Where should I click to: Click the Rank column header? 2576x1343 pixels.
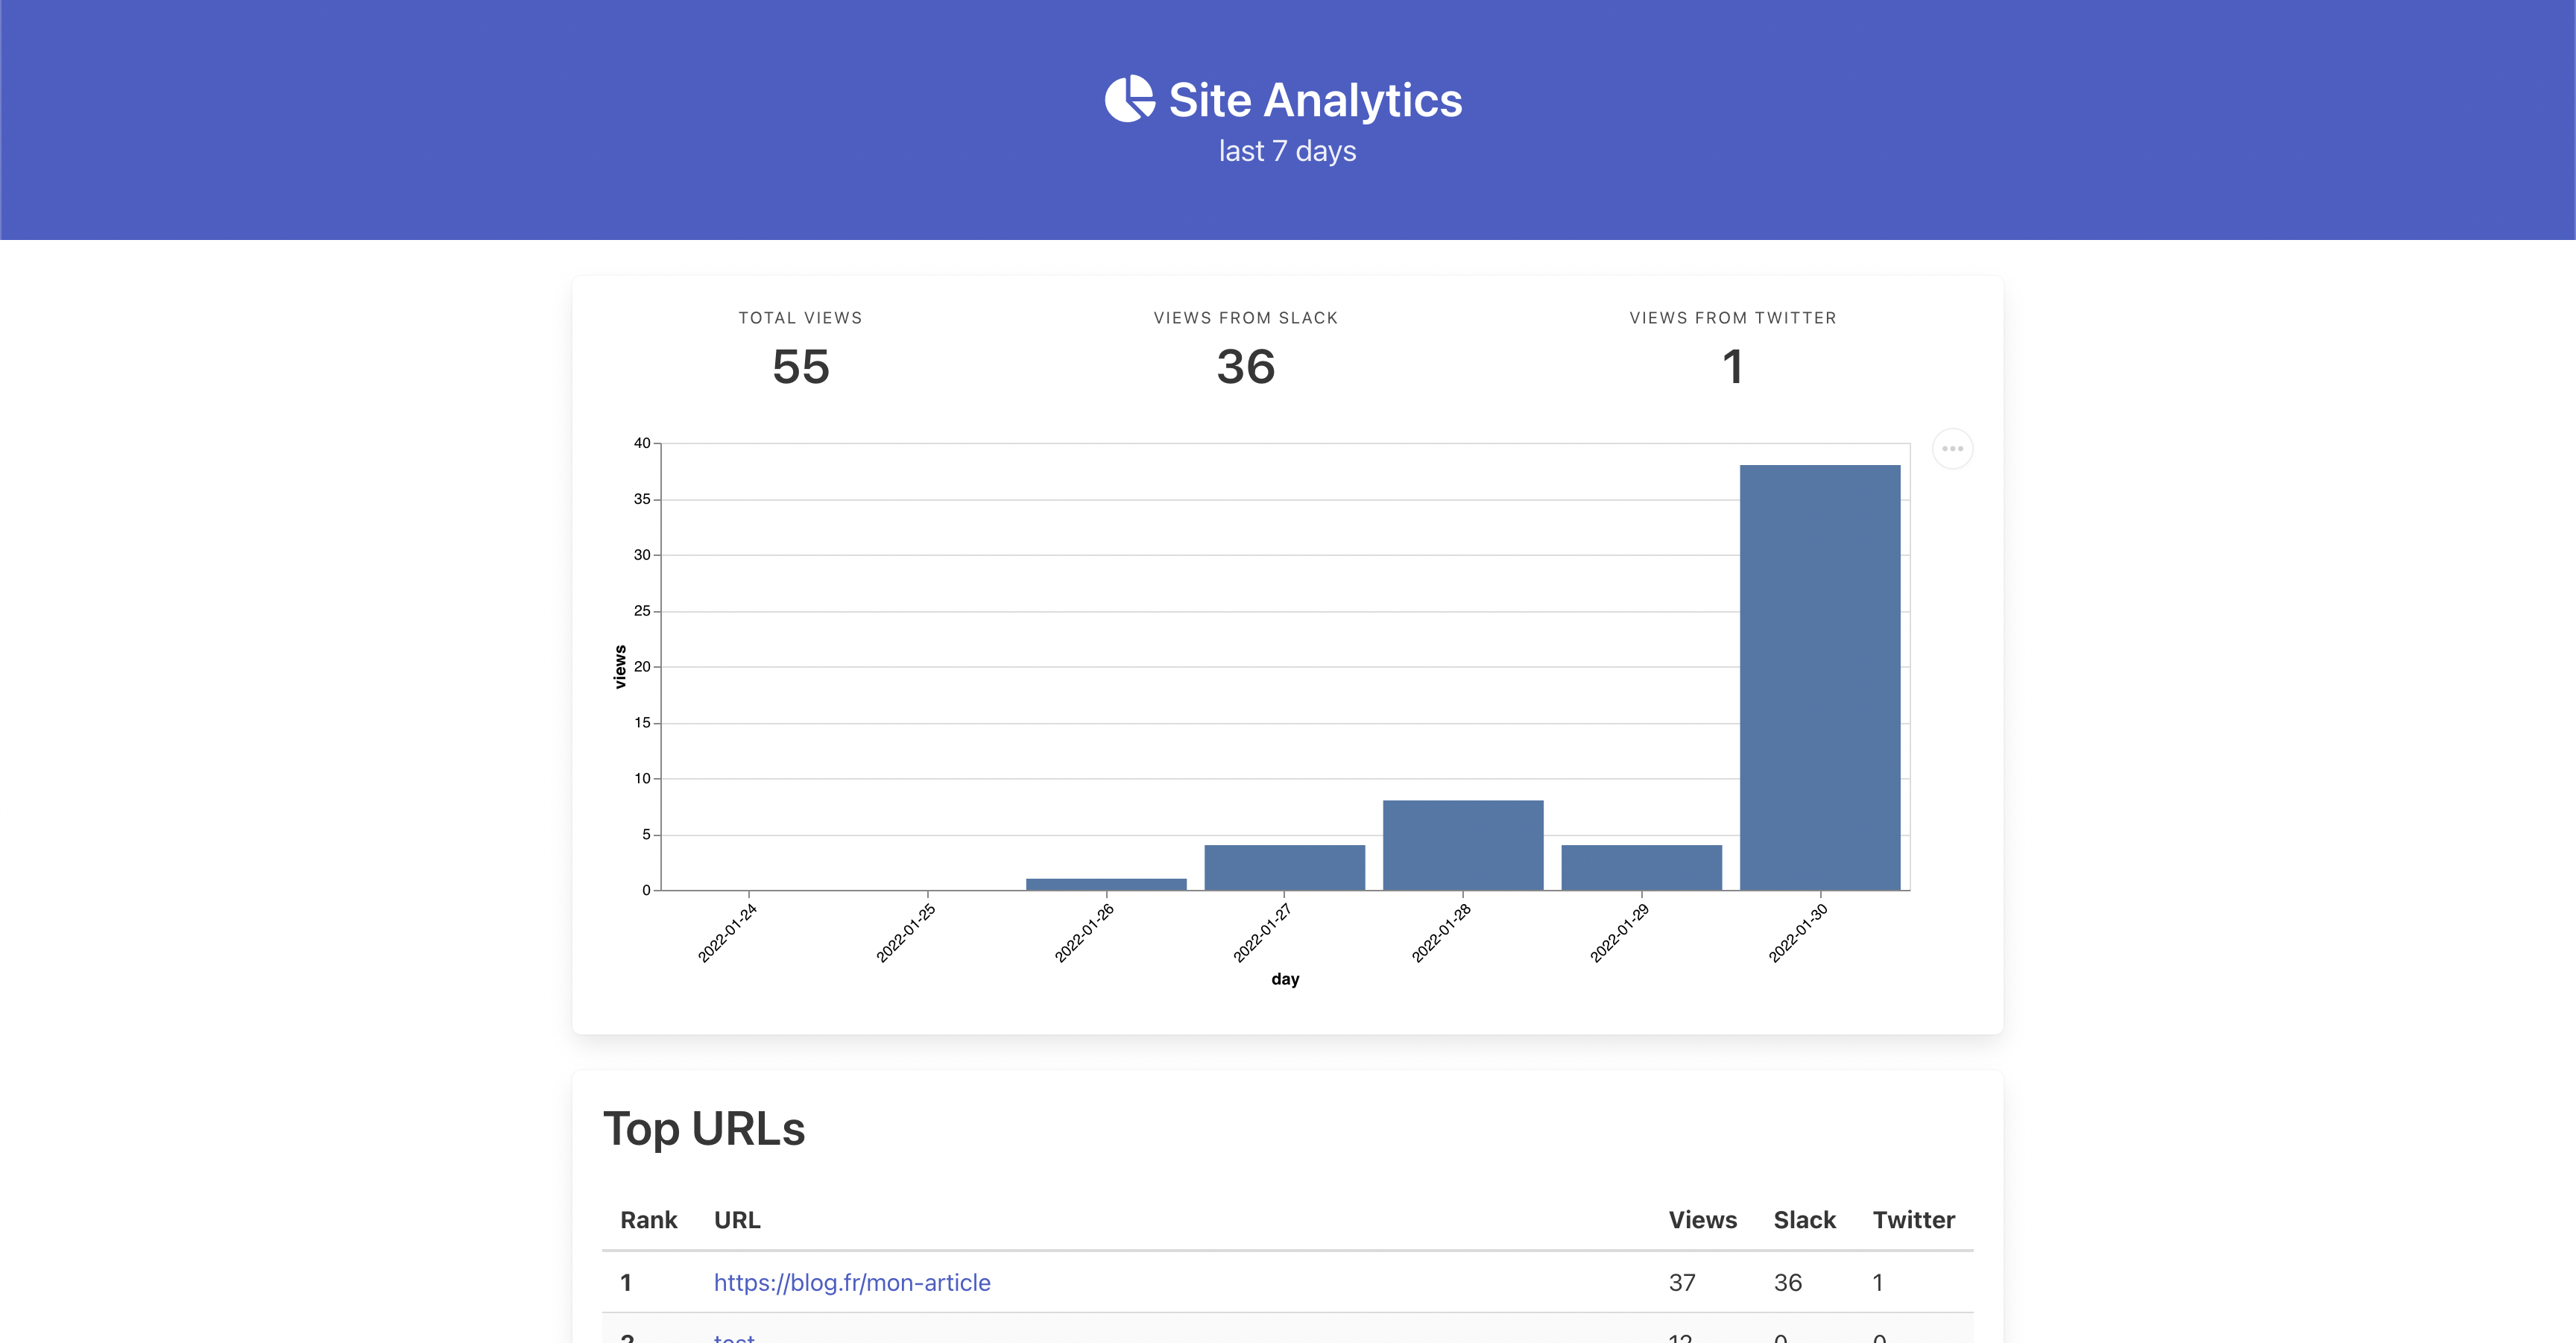tap(648, 1220)
